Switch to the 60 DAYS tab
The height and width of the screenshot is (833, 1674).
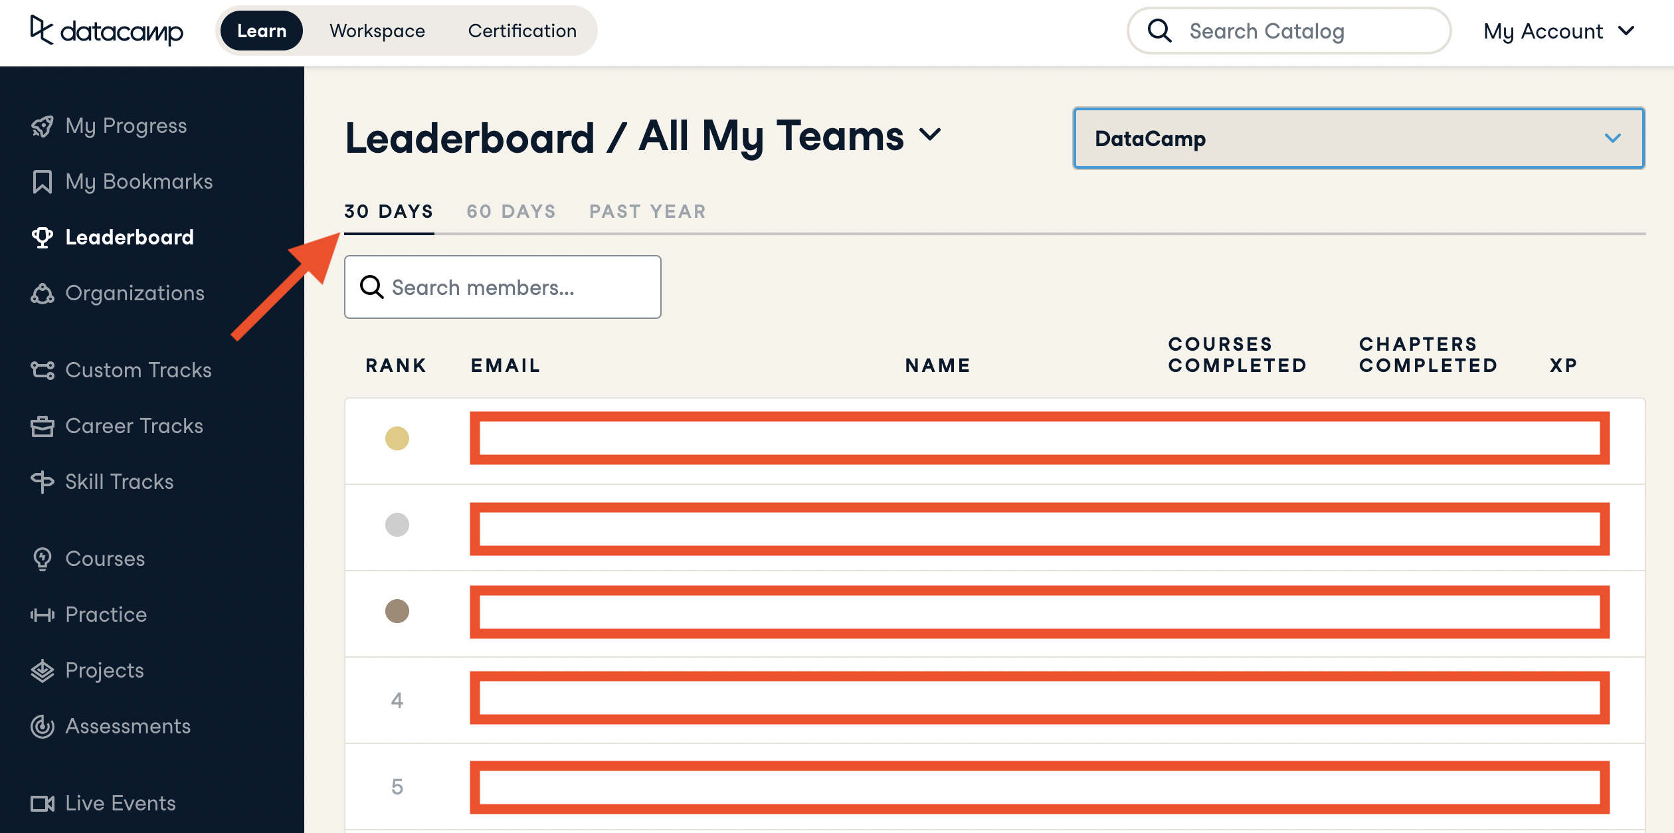point(511,211)
